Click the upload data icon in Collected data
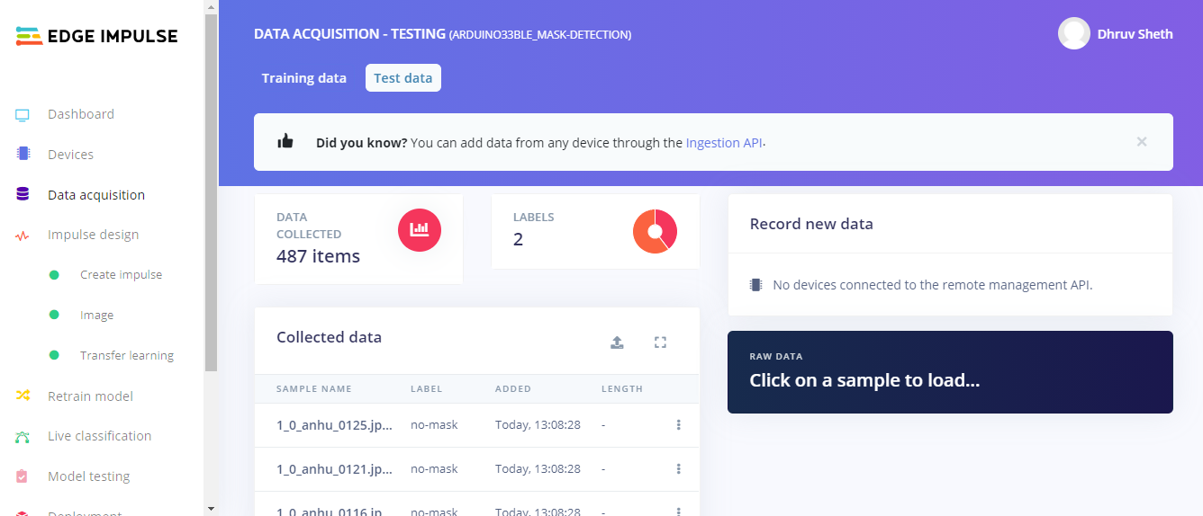 click(617, 342)
